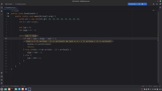Viewport: 162px width, 91px height.
Task: Open Brave browser from the taskbar
Action: pos(23,89)
